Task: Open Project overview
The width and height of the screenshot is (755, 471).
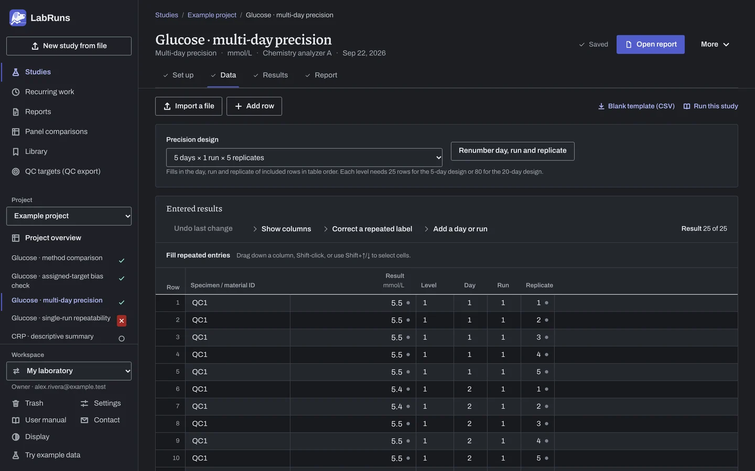Action: tap(69, 238)
